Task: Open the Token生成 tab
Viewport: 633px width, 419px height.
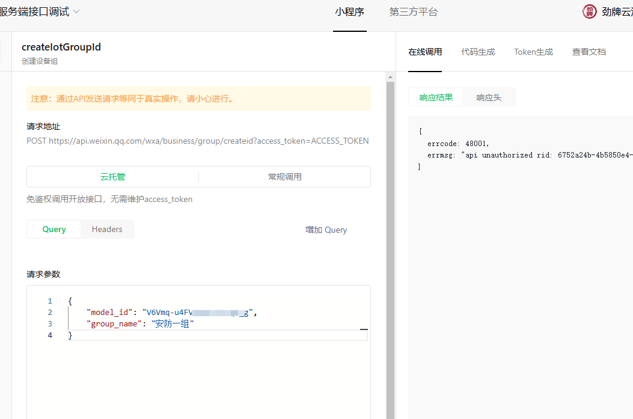Action: coord(533,52)
